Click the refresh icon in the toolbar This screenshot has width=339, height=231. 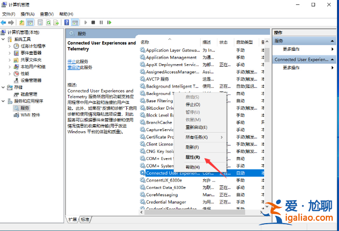pyautogui.click(x=48, y=23)
